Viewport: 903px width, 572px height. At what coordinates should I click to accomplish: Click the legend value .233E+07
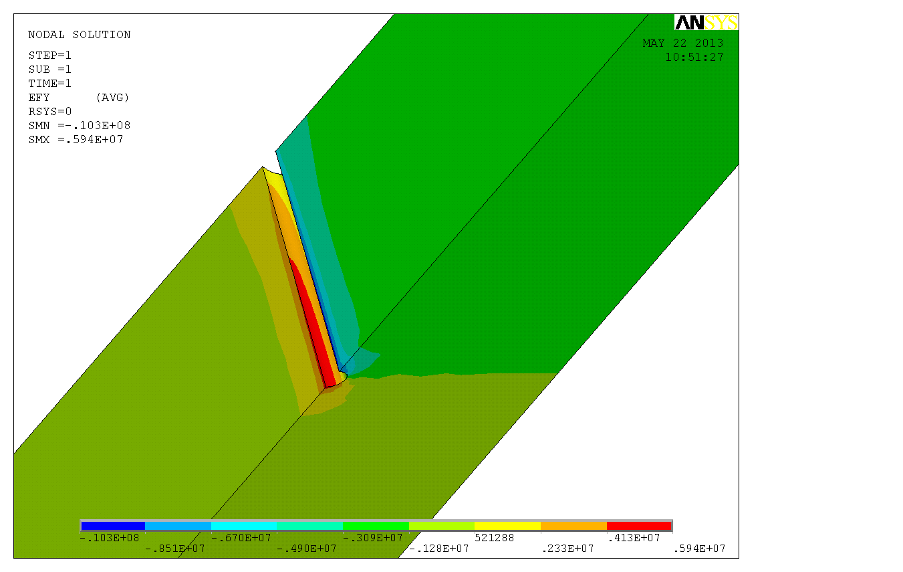[567, 549]
